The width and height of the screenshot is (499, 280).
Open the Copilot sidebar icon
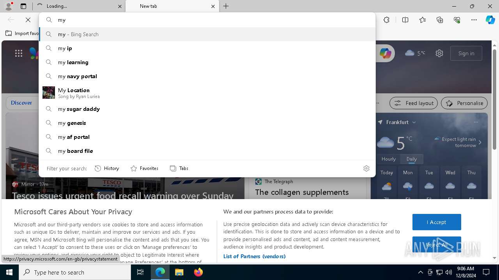490,20
